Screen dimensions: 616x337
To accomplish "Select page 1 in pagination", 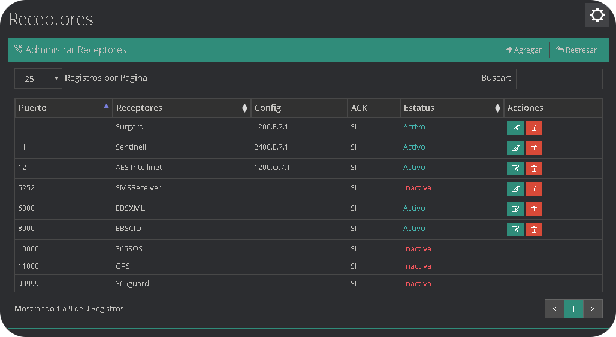I will coord(573,309).
